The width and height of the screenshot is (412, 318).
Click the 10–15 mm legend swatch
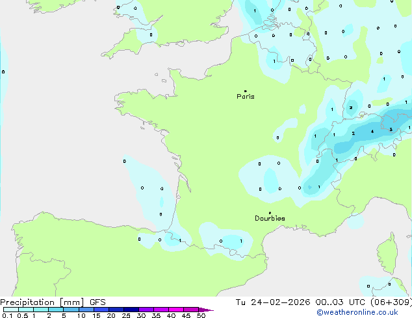[x=86, y=310]
